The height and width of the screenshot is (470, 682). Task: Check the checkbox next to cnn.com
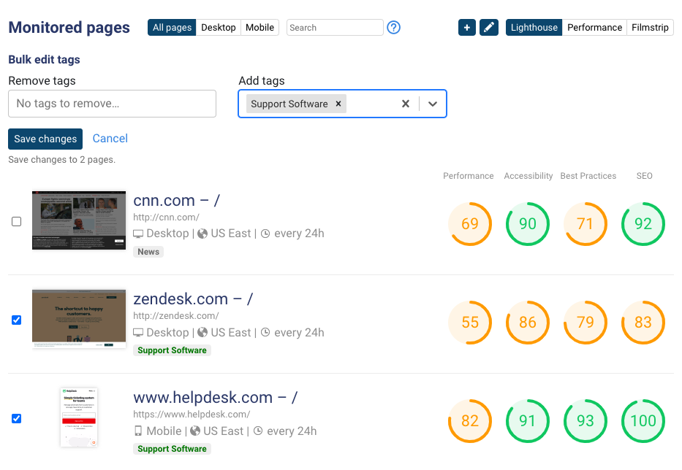[16, 221]
